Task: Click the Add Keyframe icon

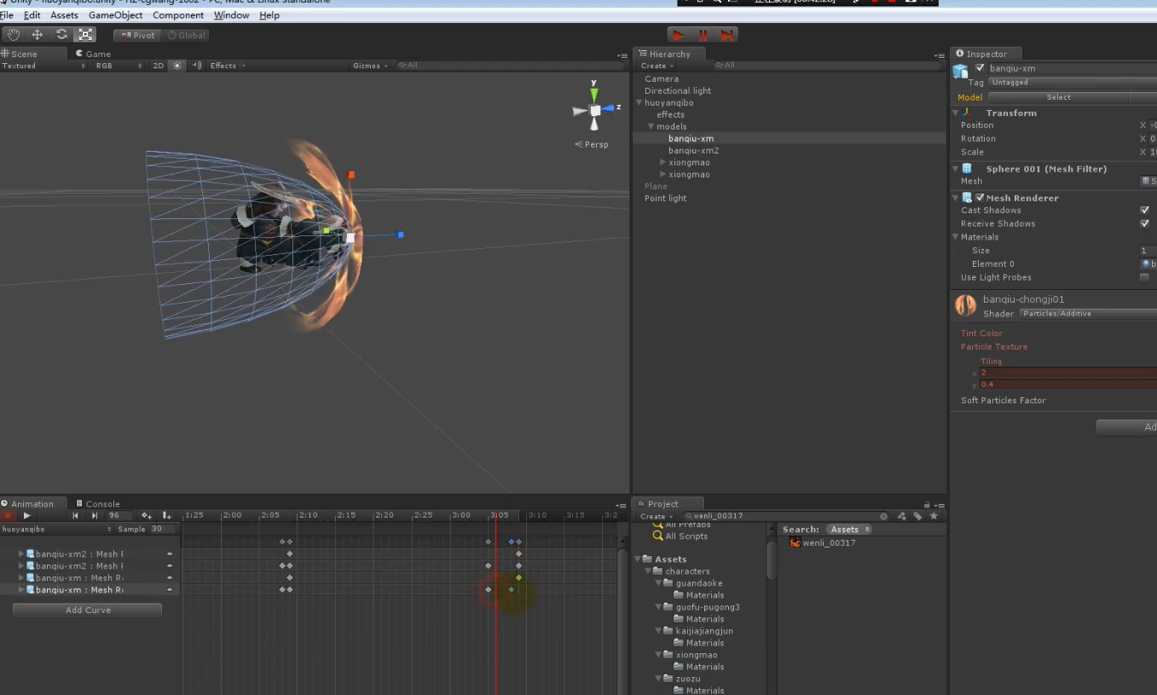Action: (x=147, y=516)
